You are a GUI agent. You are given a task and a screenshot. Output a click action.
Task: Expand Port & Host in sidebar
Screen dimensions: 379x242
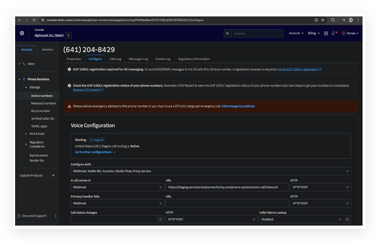pos(26,134)
